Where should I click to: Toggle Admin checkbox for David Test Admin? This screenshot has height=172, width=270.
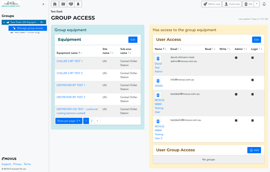click(236, 58)
